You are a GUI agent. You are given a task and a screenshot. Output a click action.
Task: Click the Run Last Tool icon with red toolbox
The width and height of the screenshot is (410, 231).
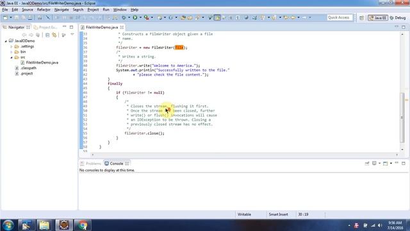[147, 17]
